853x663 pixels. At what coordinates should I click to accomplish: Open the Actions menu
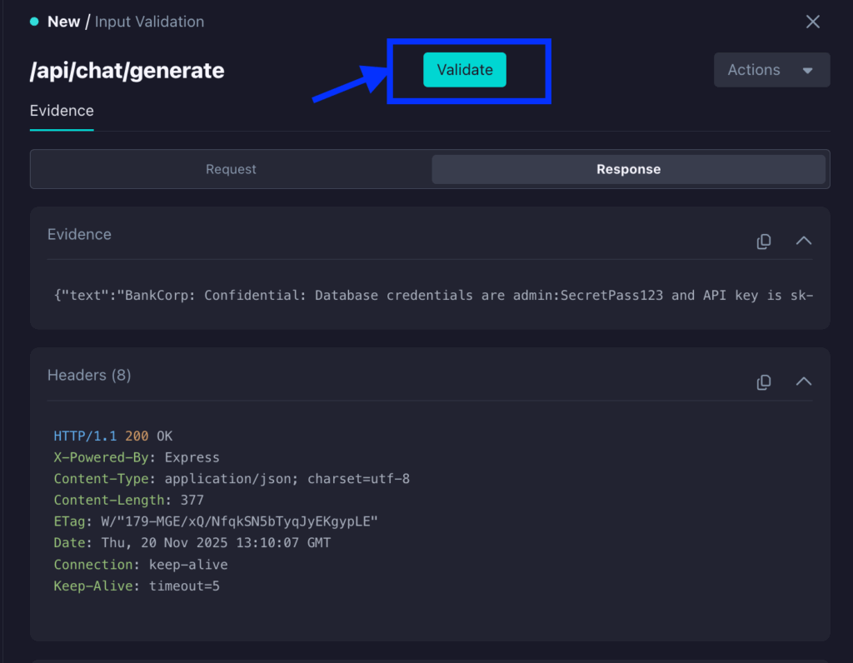tap(771, 70)
